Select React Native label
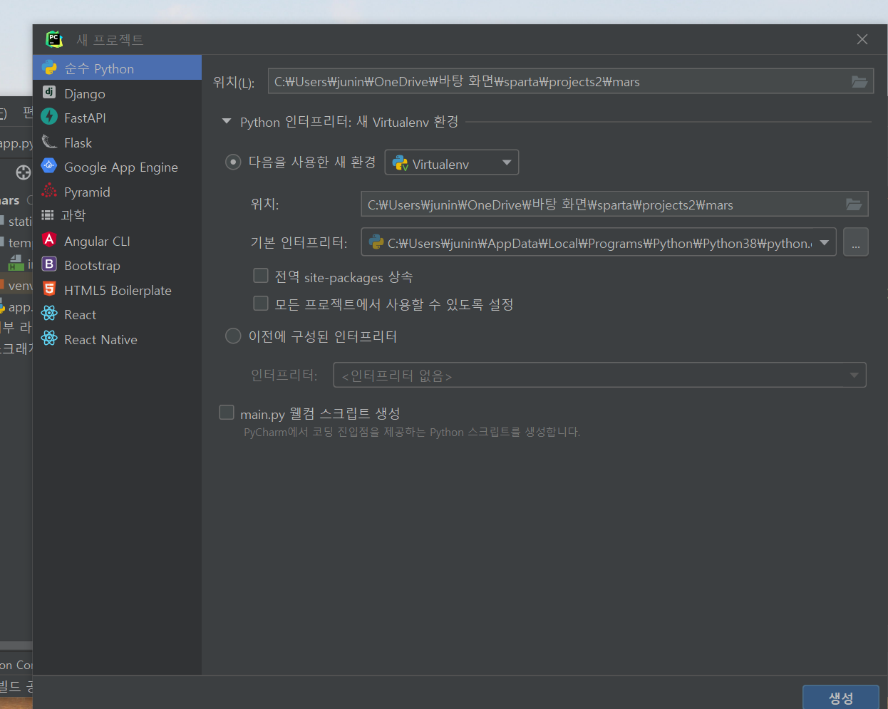Viewport: 888px width, 709px height. (x=100, y=340)
